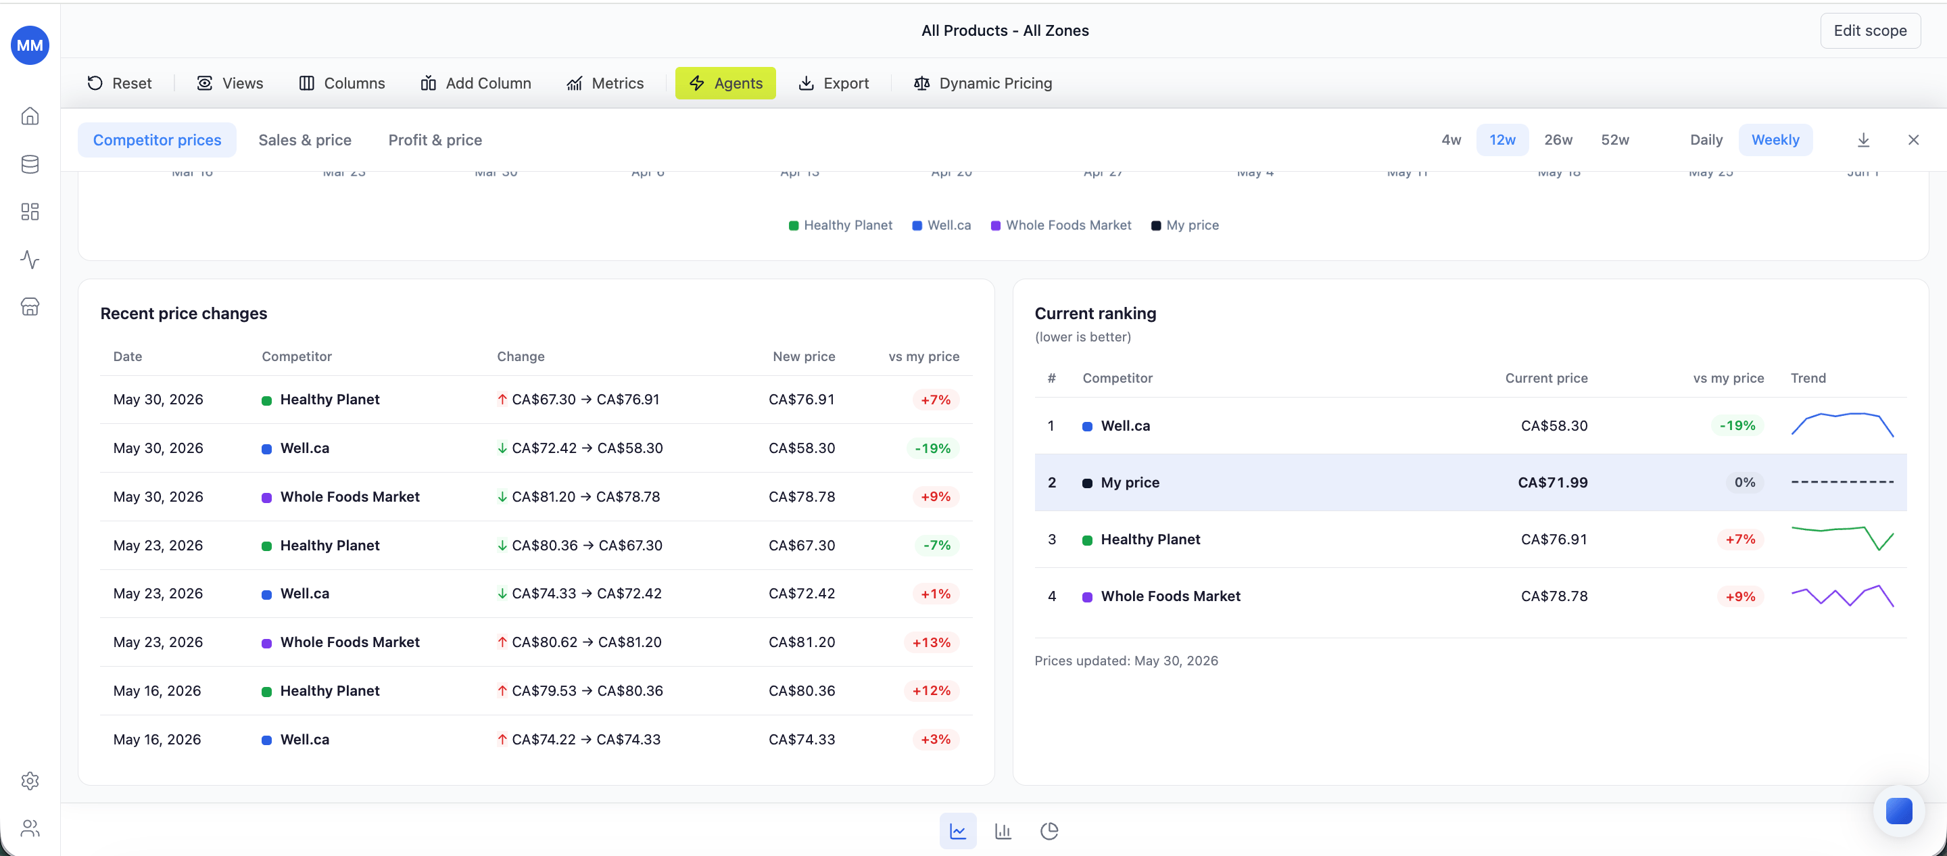Viewport: 1947px width, 856px height.
Task: Click CA$58.30 current price in ranking
Action: (1554, 426)
